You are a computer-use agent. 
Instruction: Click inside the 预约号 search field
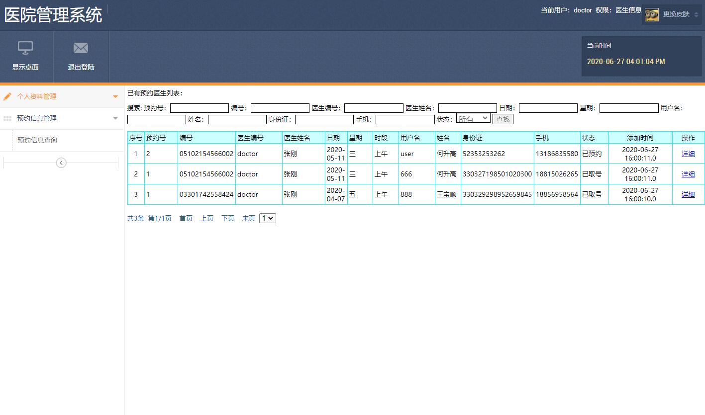click(x=199, y=108)
